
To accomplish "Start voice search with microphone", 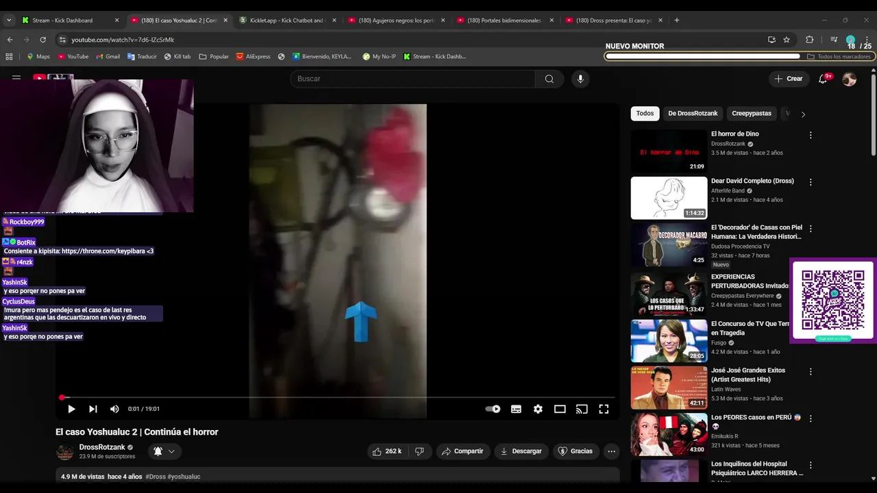I will point(580,79).
